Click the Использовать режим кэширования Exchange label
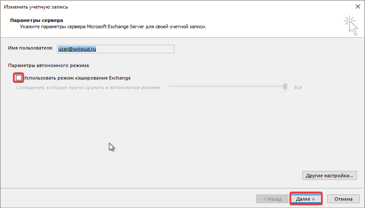Image resolution: width=365 pixels, height=208 pixels. click(77, 78)
